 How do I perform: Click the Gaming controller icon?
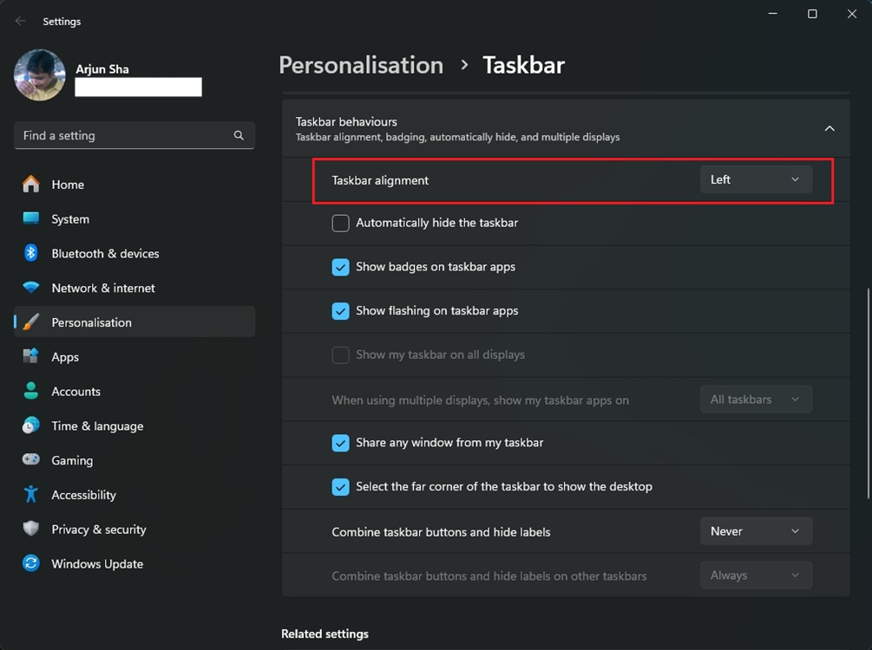(x=31, y=460)
